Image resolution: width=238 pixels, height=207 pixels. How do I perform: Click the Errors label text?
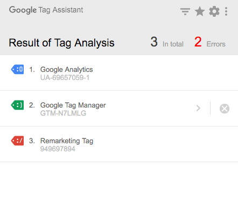tap(216, 44)
